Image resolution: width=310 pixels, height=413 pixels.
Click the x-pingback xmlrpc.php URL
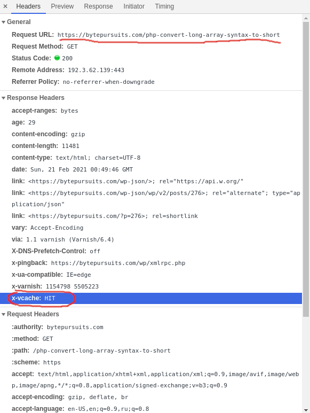pyautogui.click(x=118, y=263)
